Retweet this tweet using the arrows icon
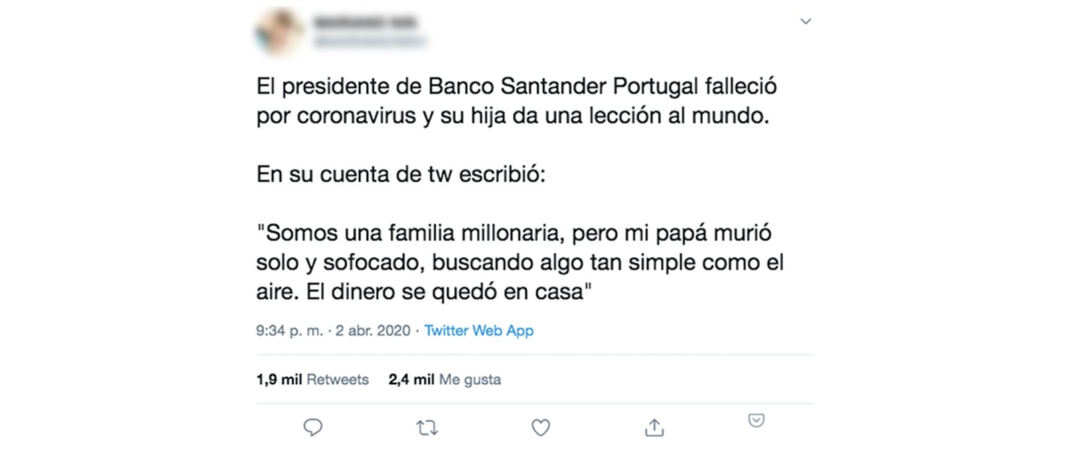 tap(426, 428)
